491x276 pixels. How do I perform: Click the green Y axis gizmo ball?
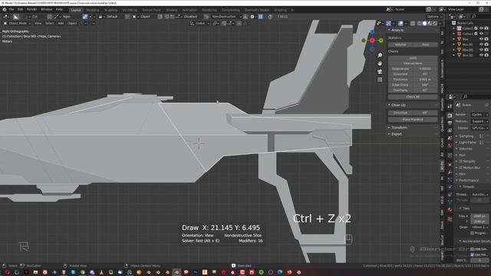point(381,41)
